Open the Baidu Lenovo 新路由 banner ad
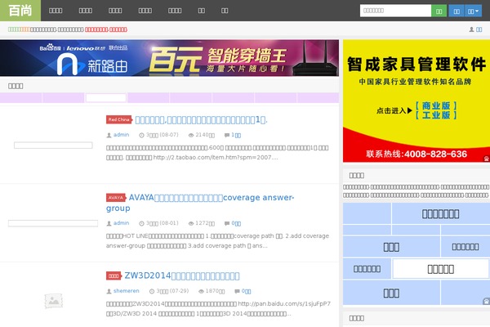The image size is (490, 327). coord(169,58)
